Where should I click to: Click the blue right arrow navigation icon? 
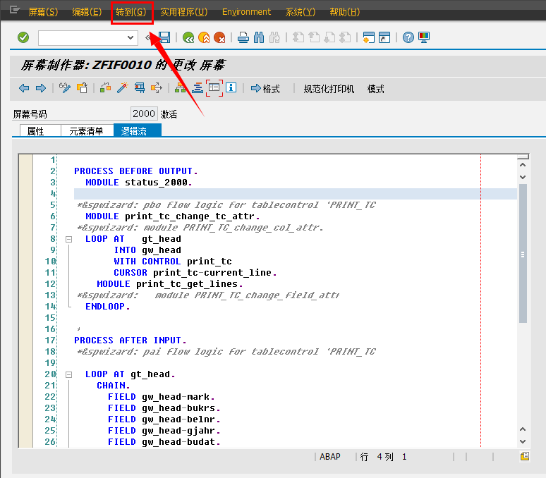(x=41, y=88)
